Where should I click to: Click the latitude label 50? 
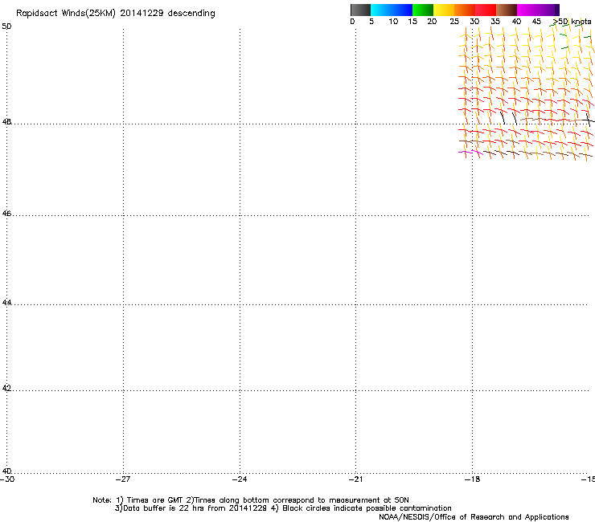click(x=6, y=27)
